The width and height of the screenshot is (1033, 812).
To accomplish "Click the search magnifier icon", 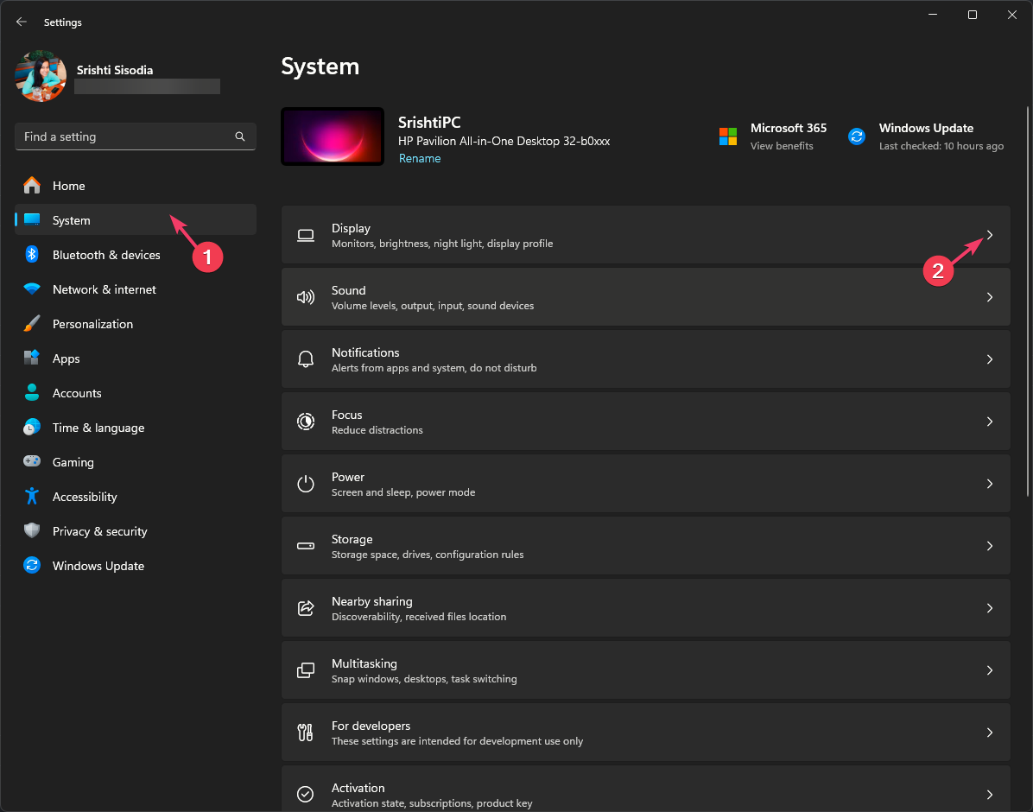I will [240, 136].
